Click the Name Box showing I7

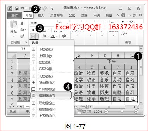coord(19,49)
